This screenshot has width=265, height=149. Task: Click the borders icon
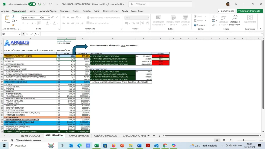[x=40, y=23]
